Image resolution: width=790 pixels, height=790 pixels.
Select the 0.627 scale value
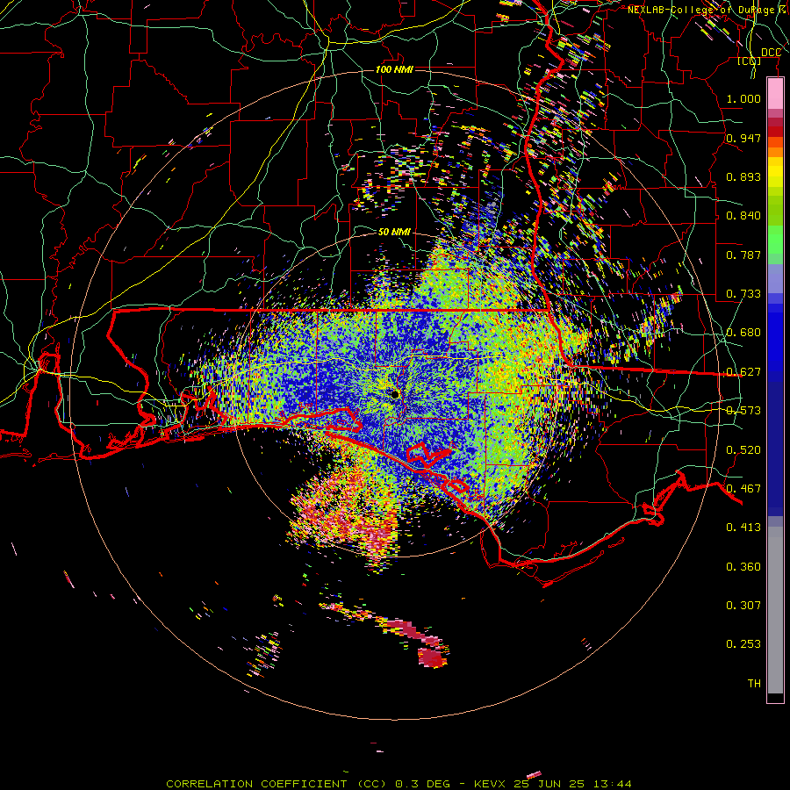point(743,371)
